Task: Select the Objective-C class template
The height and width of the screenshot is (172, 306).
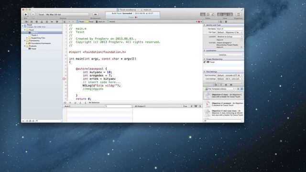Action: (x=223, y=96)
